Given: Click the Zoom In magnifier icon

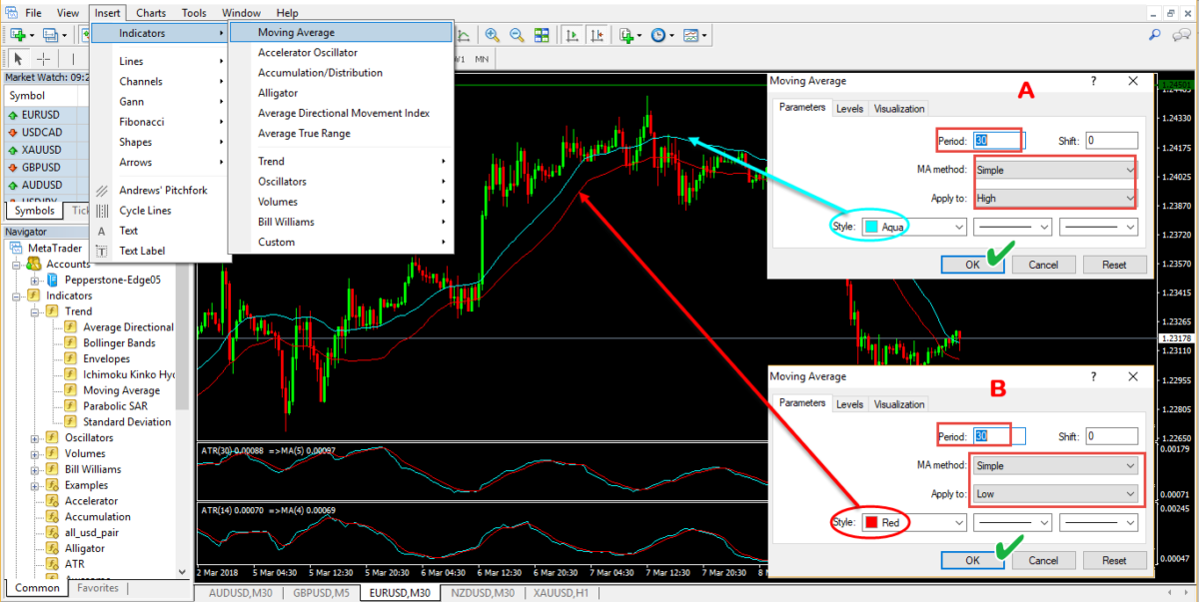Looking at the screenshot, I should [492, 34].
